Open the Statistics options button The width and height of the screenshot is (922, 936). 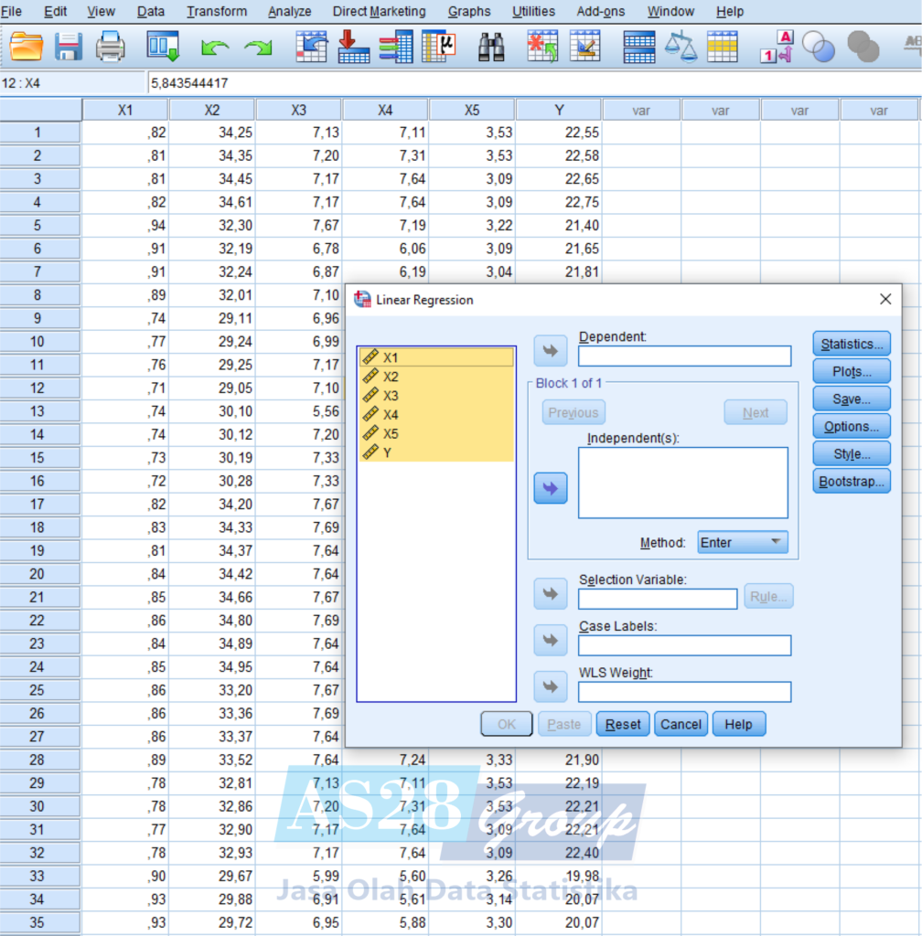pos(851,344)
